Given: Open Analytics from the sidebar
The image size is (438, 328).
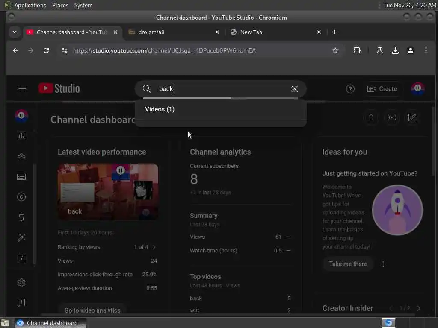Looking at the screenshot, I should coord(21,135).
